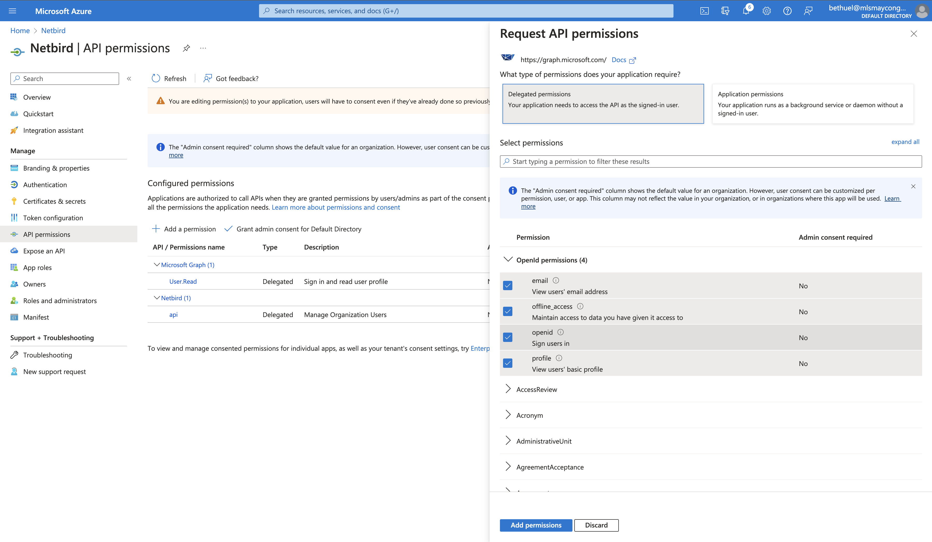Collapse the Microsoft Graph permissions row
This screenshot has width=932, height=542.
[x=157, y=265]
